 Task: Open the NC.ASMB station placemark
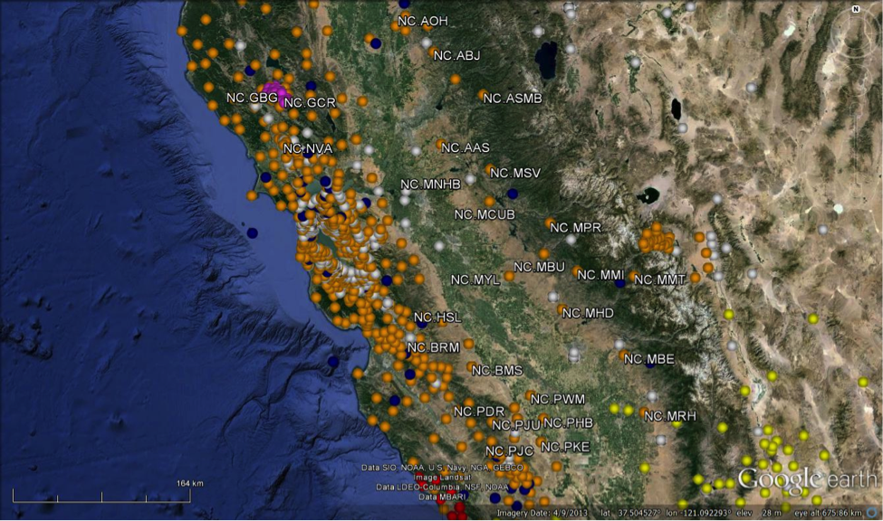tap(484, 94)
